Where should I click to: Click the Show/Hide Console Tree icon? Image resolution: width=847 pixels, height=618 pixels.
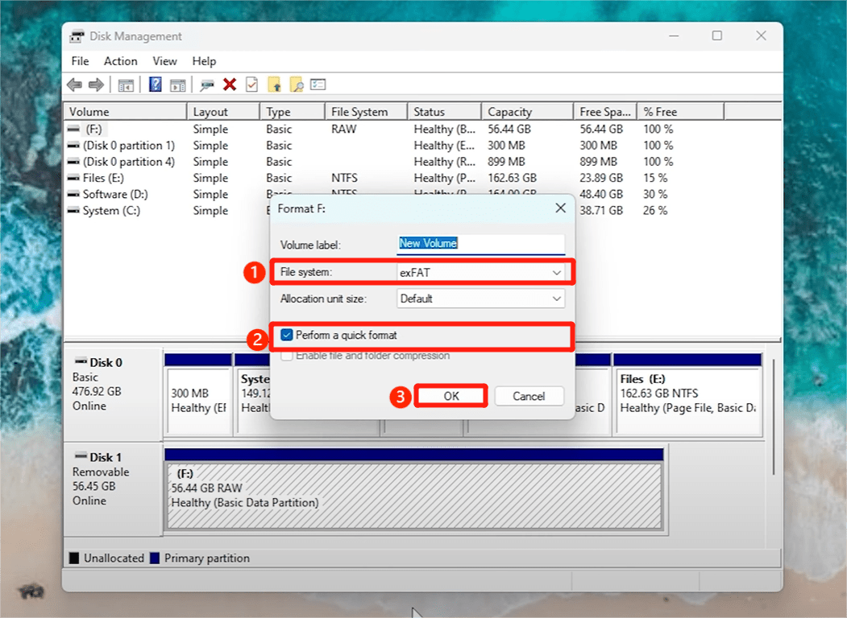point(126,84)
